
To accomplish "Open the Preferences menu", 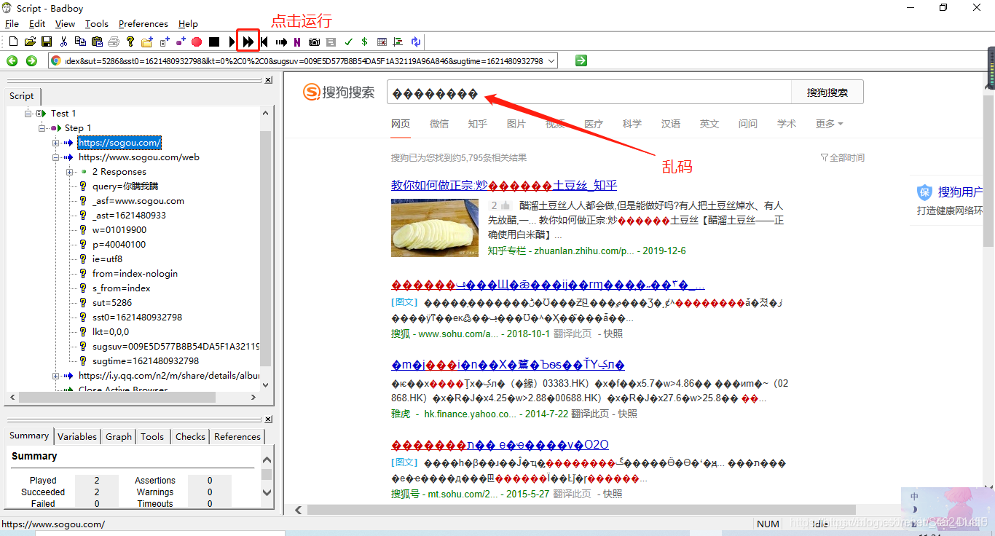I will click(x=143, y=24).
